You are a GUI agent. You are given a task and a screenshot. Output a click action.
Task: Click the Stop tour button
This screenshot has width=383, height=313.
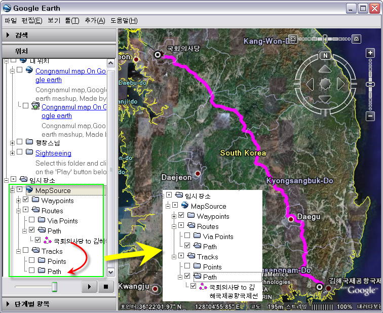(106, 287)
